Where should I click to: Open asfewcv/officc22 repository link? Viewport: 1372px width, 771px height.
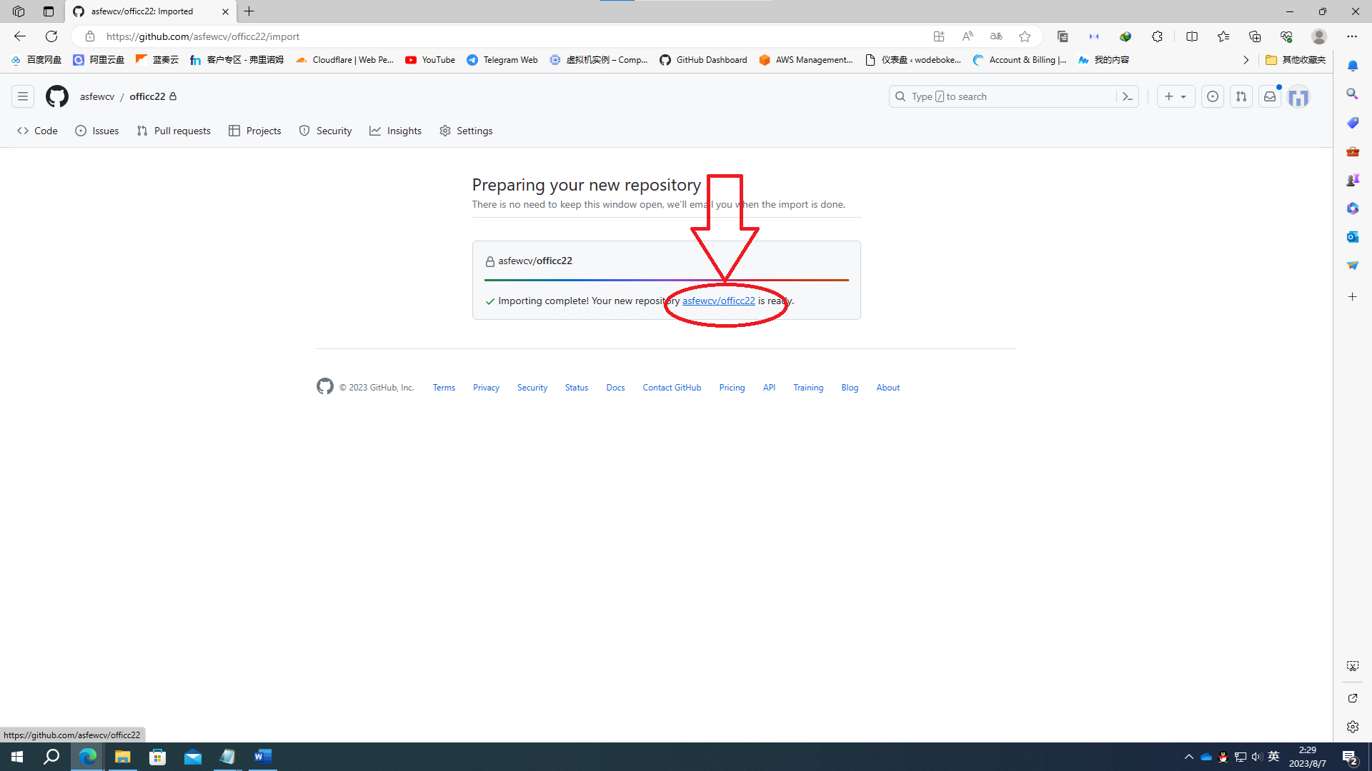coord(718,301)
